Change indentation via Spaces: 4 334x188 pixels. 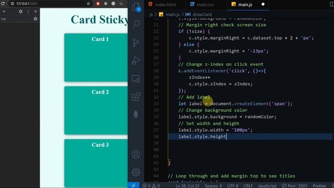tap(213, 186)
